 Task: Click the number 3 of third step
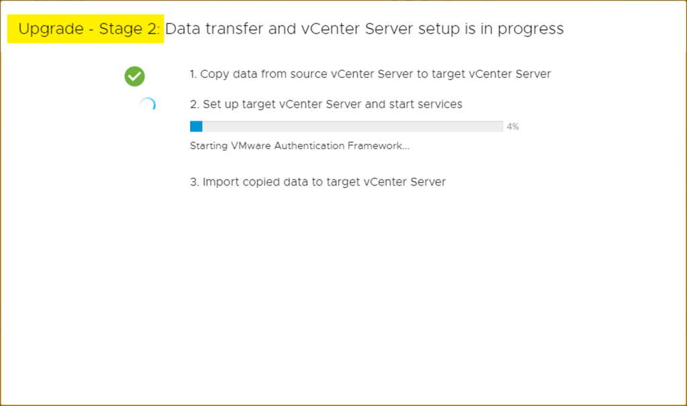pyautogui.click(x=193, y=182)
